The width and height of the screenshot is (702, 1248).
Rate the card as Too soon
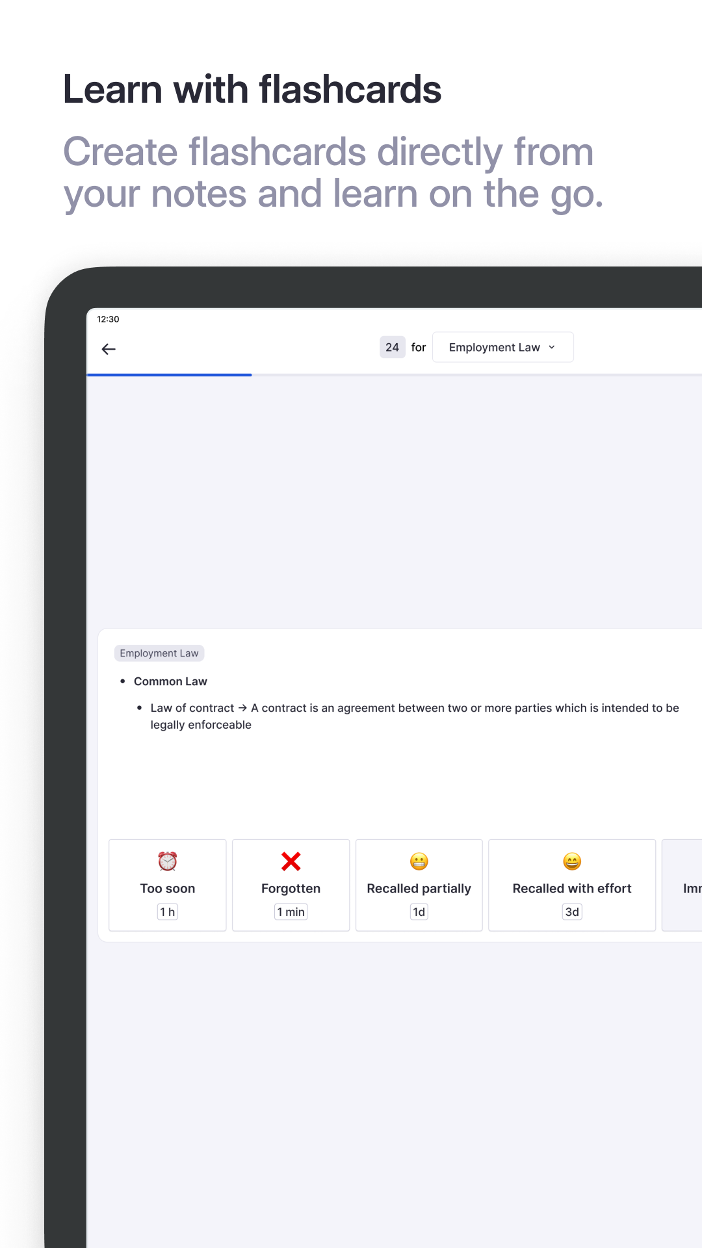168,885
